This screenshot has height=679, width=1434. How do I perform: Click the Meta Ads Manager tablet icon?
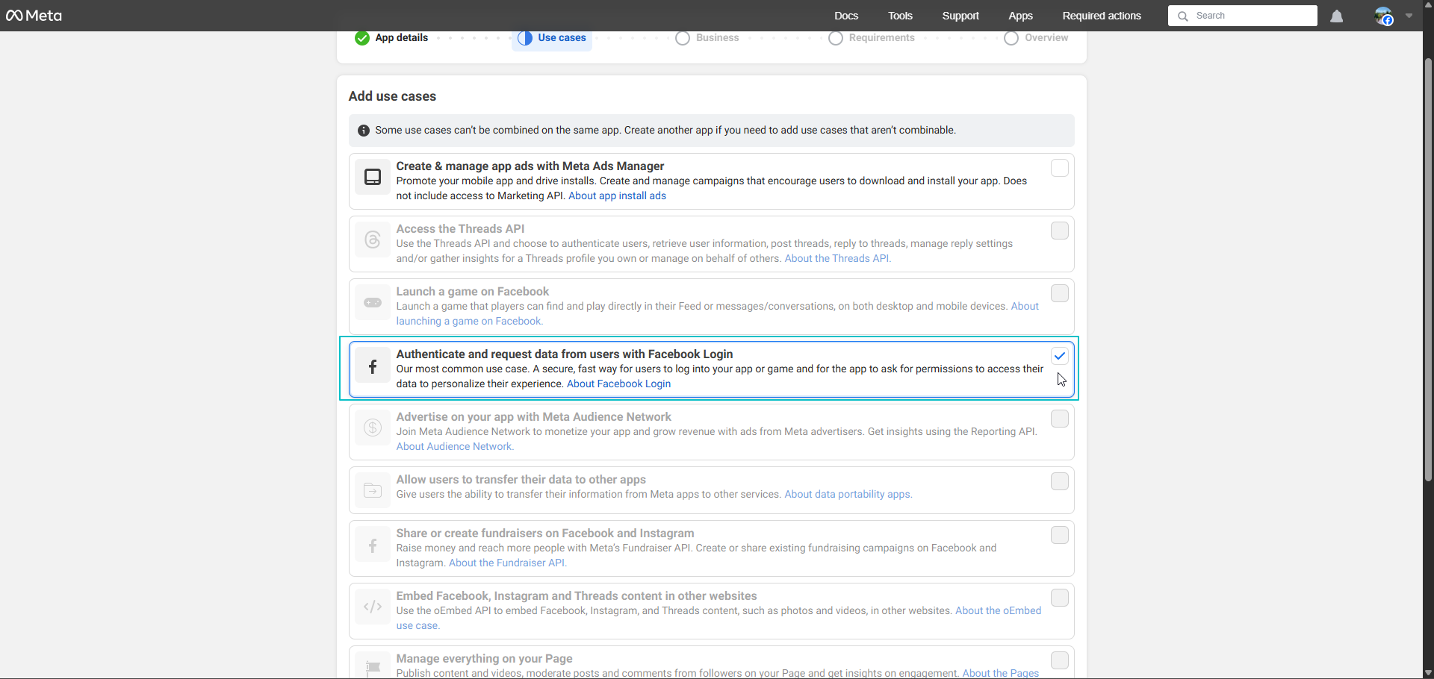(x=373, y=178)
